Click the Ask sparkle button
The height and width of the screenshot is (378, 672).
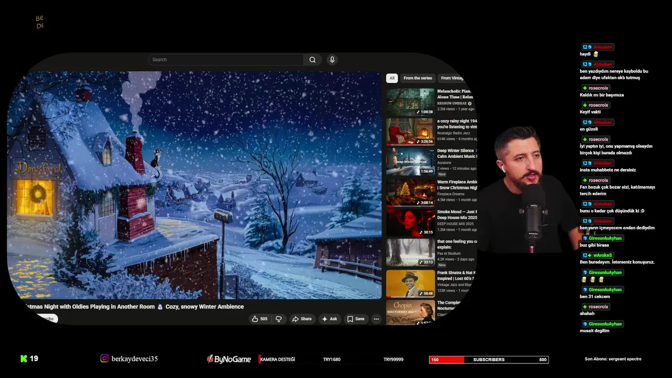click(329, 319)
